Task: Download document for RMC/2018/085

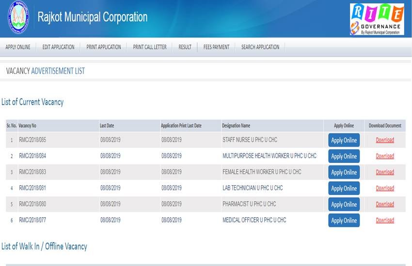Action: pos(385,140)
